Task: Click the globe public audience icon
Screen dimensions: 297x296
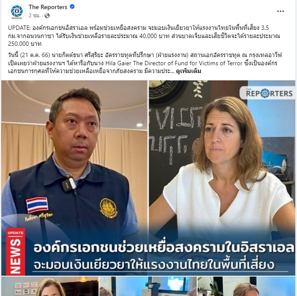Action: point(47,16)
